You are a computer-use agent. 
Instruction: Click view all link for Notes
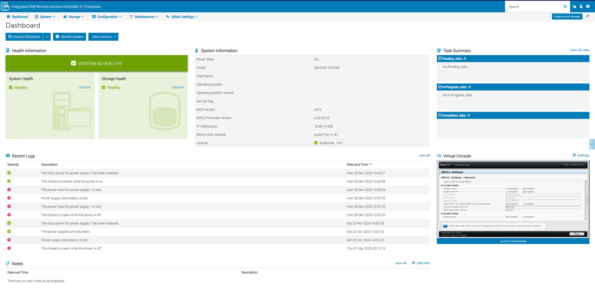point(401,263)
